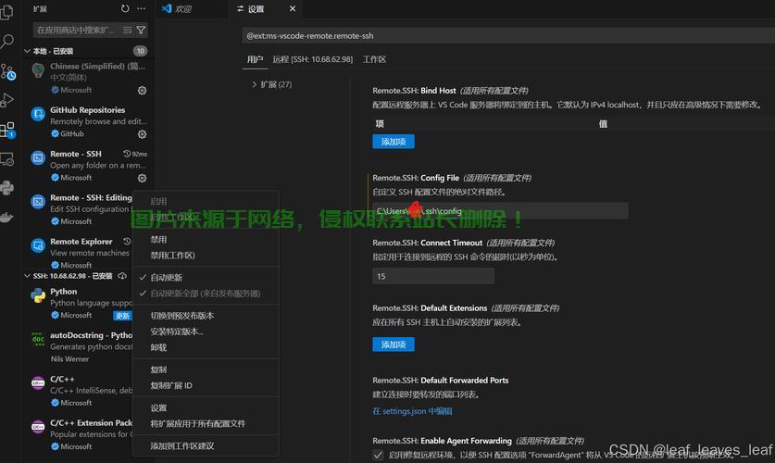Click the Connect Timeout value field showing 15
The height and width of the screenshot is (463, 775).
[x=433, y=276]
